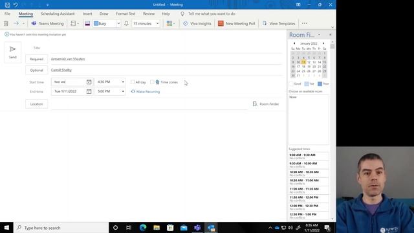Open the Insert tab
The image size is (414, 233).
[87, 14]
